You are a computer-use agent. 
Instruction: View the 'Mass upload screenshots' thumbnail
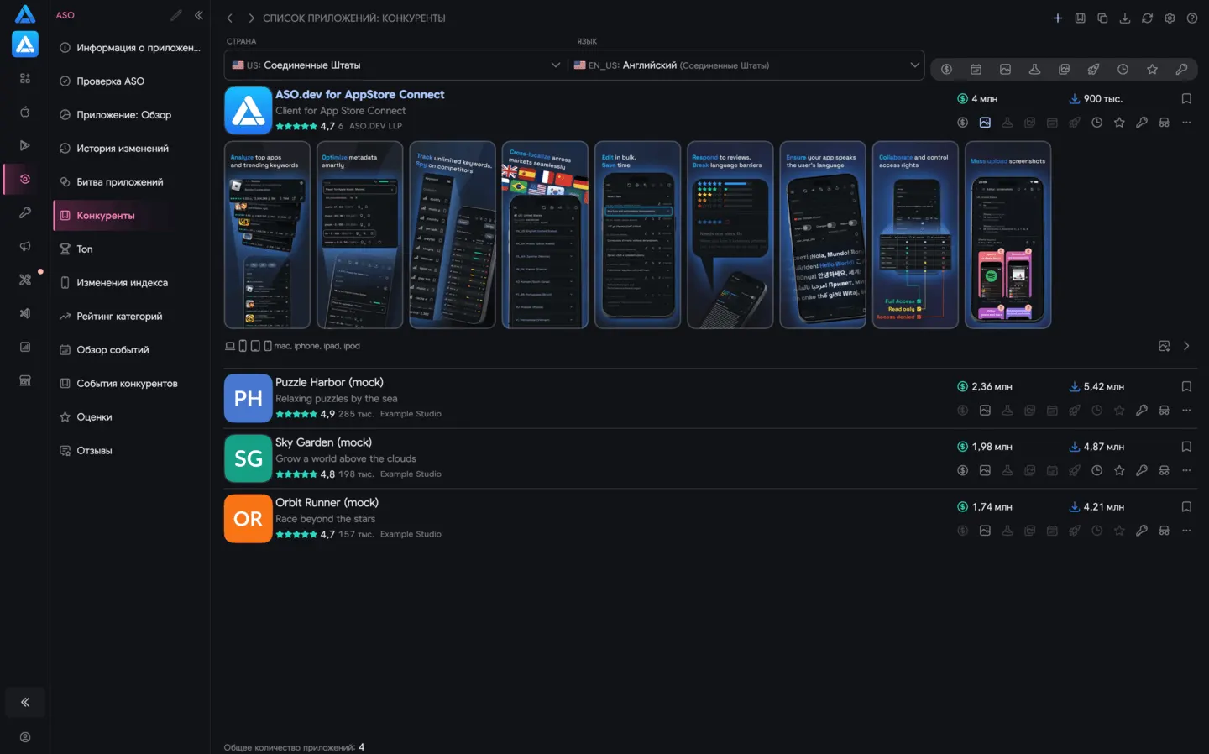(1007, 235)
